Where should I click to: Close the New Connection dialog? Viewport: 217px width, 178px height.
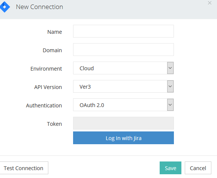click(x=210, y=3)
